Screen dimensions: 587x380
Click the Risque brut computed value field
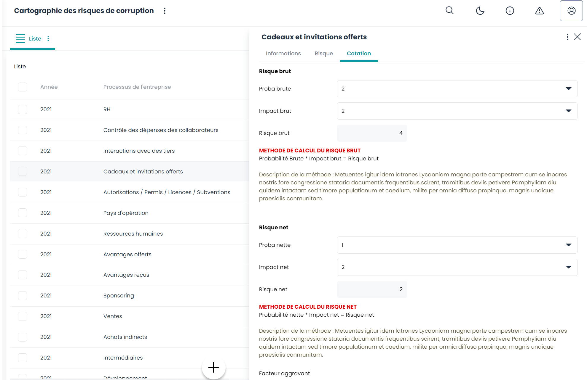[372, 133]
